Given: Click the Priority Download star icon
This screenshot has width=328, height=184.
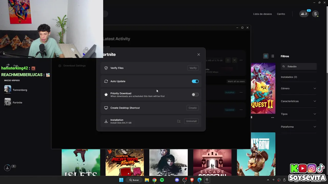Looking at the screenshot, I should coord(106,95).
